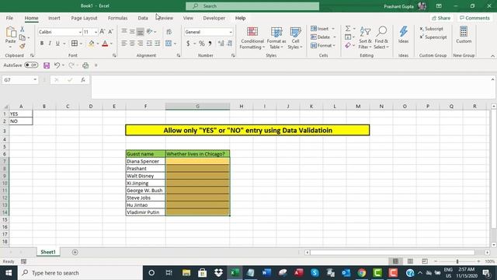Viewport: 497px width, 280px height.
Task: Click the Merge & Center icon
Action: click(169, 44)
